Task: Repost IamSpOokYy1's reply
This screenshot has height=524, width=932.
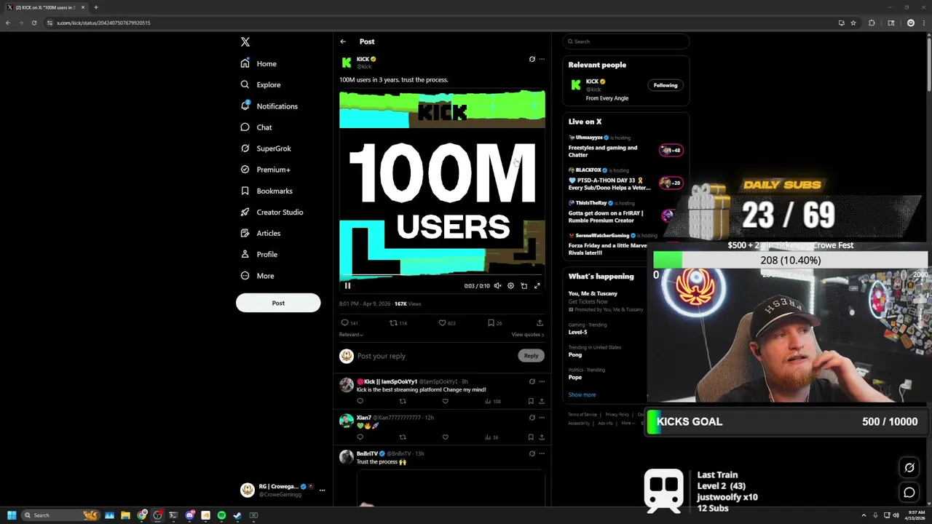Action: point(403,401)
